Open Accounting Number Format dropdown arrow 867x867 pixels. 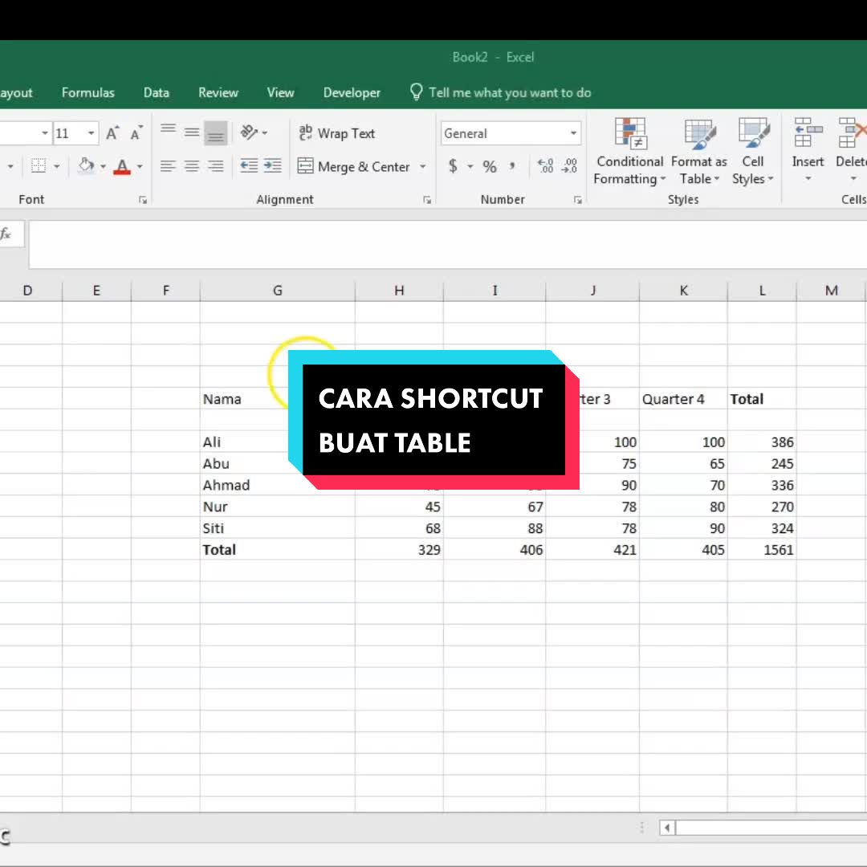[x=470, y=166]
